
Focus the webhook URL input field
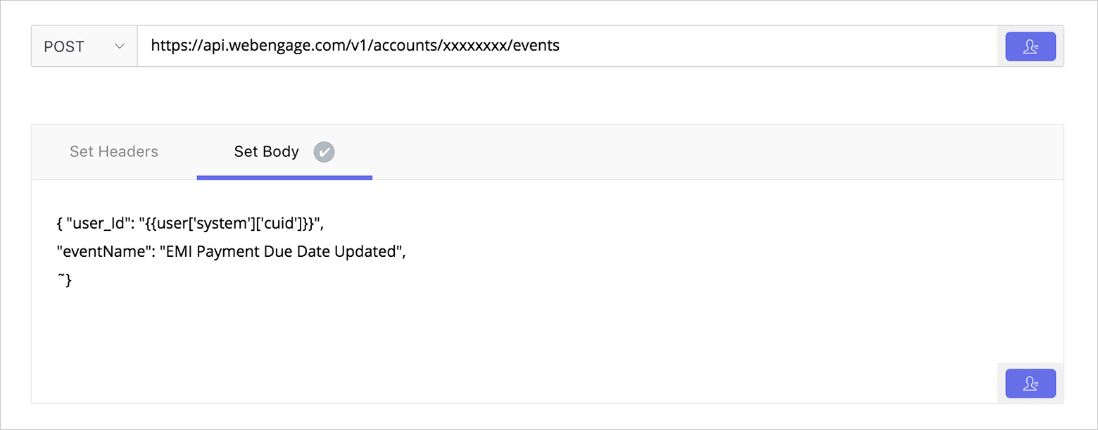point(567,46)
